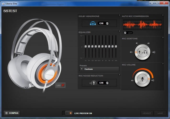Click the blue Dolby headphone icon

(93, 23)
